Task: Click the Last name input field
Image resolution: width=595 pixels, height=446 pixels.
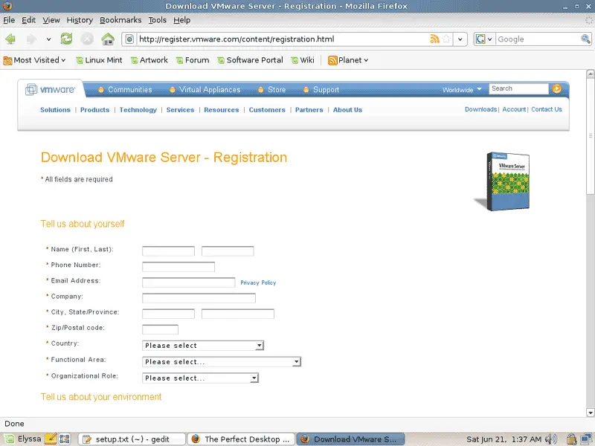Action: (228, 251)
